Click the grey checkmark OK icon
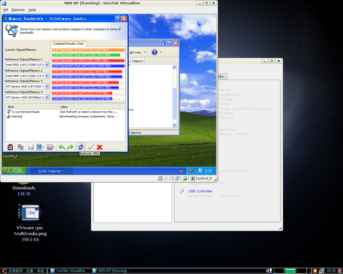 pos(91,147)
